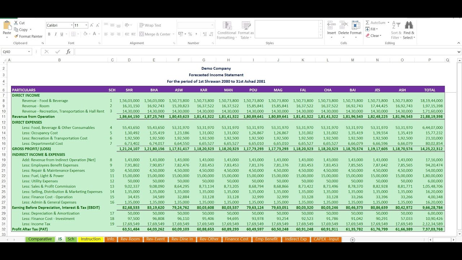Click the formula bar cancel X icon
The width and height of the screenshot is (462, 260).
point(46,52)
